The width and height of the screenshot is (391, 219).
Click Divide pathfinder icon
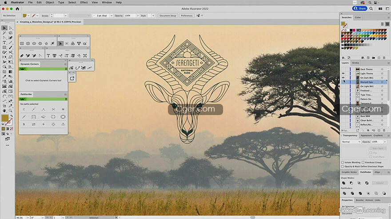[344, 193]
